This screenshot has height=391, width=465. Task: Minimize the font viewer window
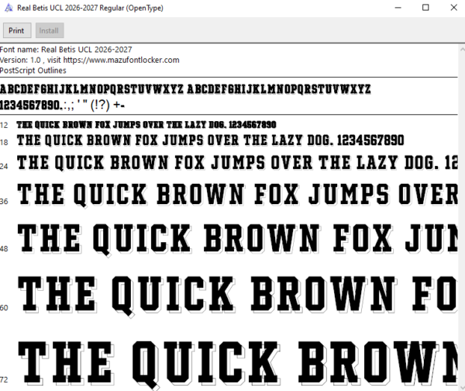point(398,8)
